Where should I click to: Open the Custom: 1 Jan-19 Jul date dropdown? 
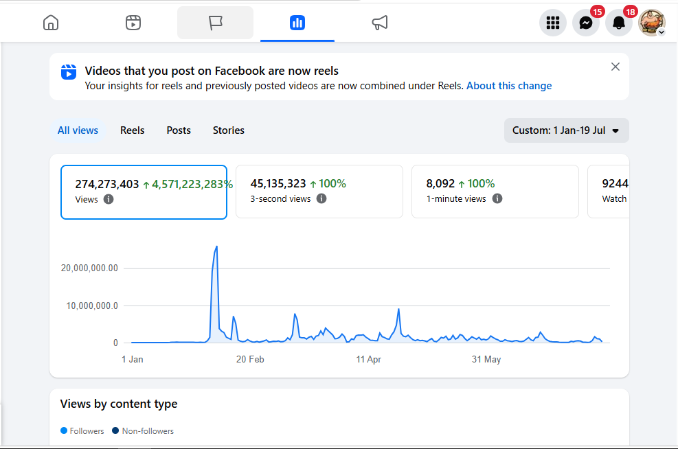pos(567,130)
